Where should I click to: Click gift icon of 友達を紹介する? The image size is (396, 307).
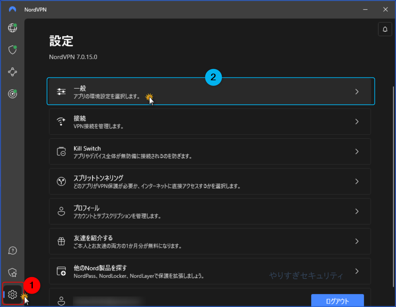pos(61,241)
